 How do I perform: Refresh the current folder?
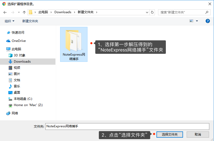(152, 12)
